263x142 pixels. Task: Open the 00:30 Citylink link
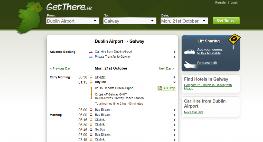[x=100, y=77]
